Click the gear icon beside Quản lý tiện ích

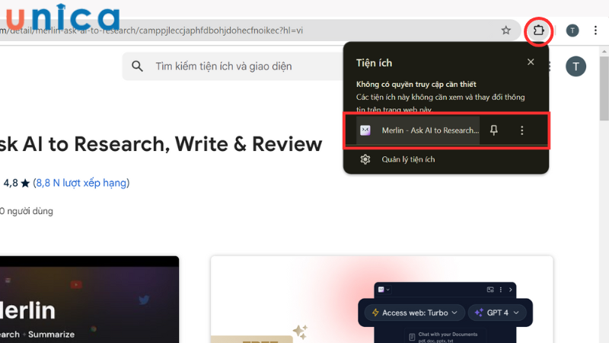tap(365, 159)
